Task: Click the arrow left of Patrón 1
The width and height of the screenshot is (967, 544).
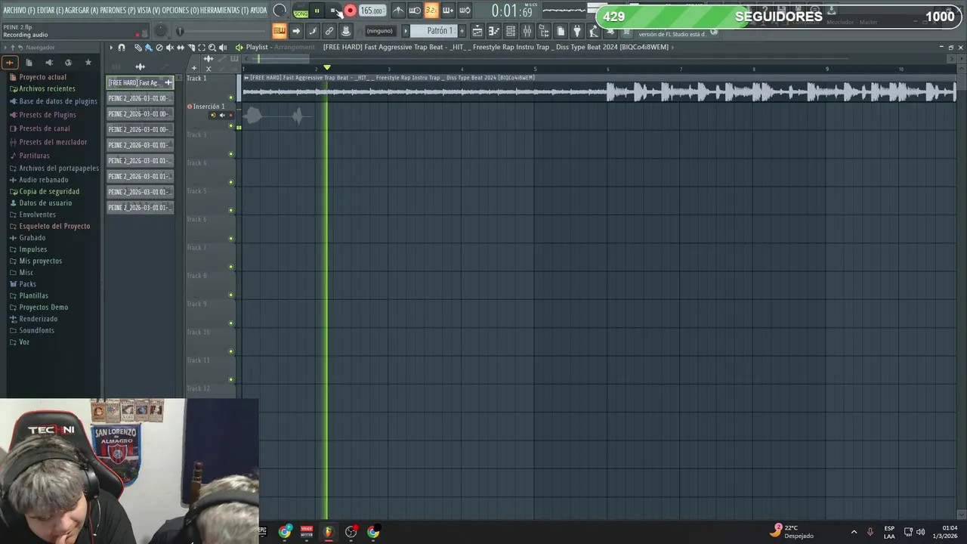Action: click(406, 31)
